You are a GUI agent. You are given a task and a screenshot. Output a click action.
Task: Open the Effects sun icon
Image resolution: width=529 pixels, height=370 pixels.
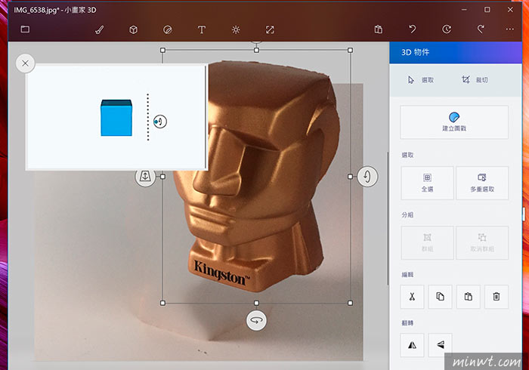click(236, 30)
